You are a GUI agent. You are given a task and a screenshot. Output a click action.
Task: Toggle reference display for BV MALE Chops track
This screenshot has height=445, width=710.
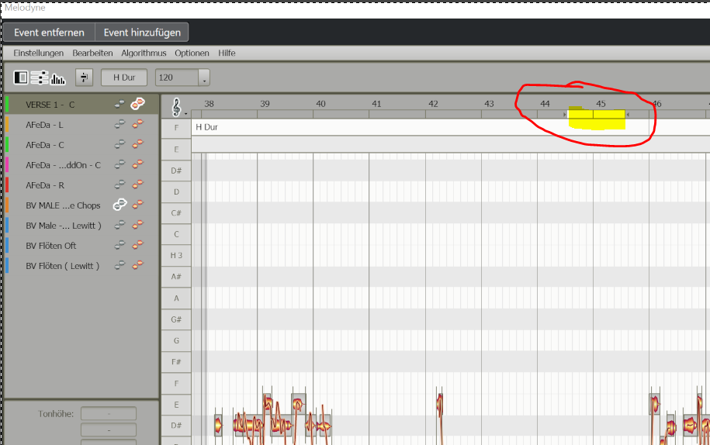119,205
